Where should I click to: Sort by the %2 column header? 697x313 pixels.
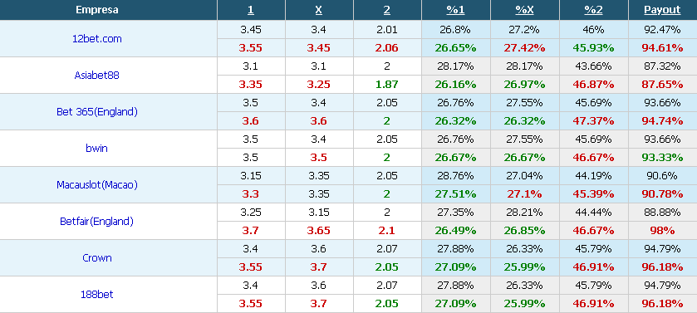(593, 10)
